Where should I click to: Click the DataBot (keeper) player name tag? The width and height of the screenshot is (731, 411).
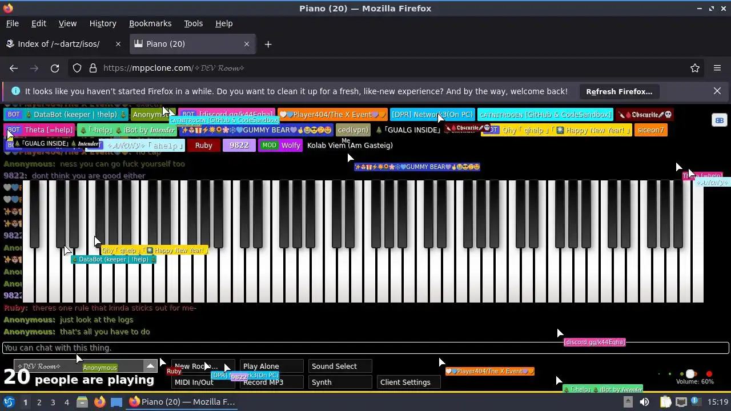tap(66, 115)
